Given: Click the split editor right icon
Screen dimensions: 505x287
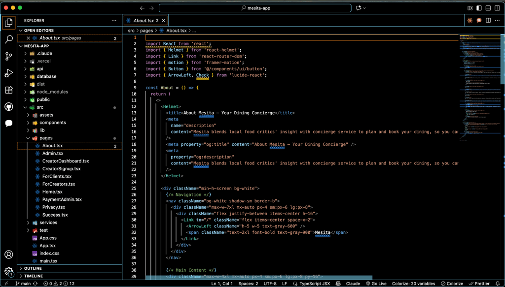Looking at the screenshot, I should [x=488, y=21].
